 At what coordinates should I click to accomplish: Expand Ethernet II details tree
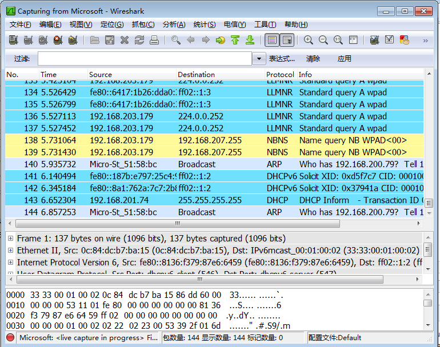10,250
